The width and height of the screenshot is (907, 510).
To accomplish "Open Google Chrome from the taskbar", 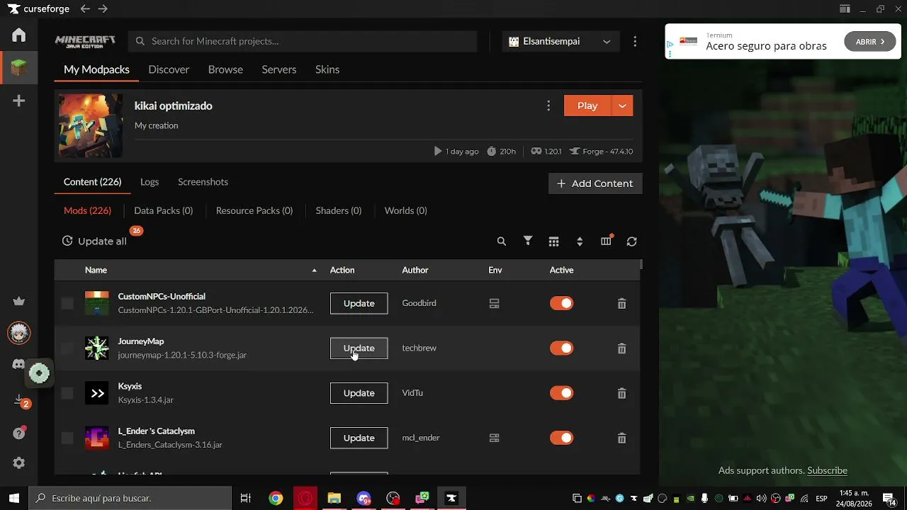I will [276, 499].
